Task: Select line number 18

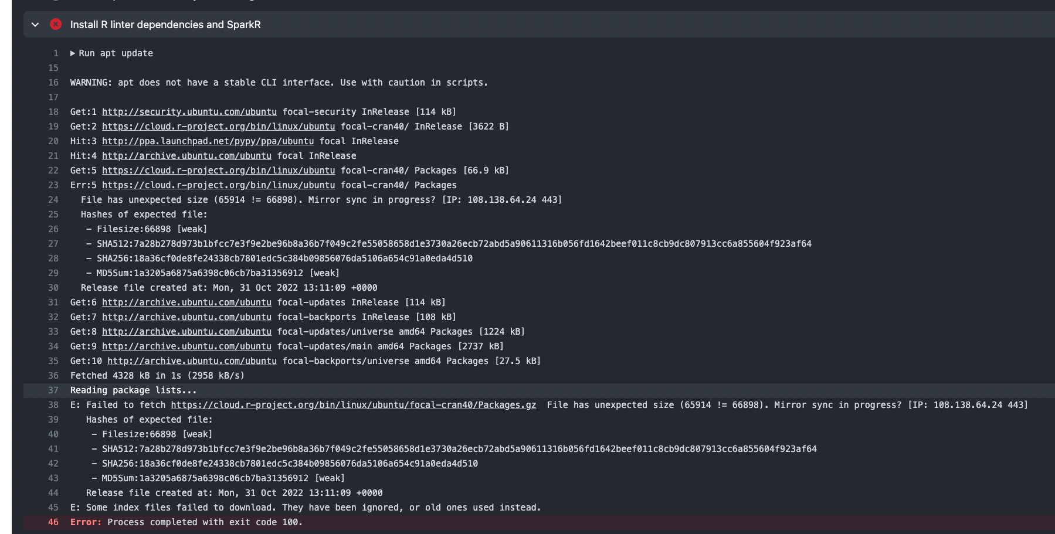Action: pos(53,112)
